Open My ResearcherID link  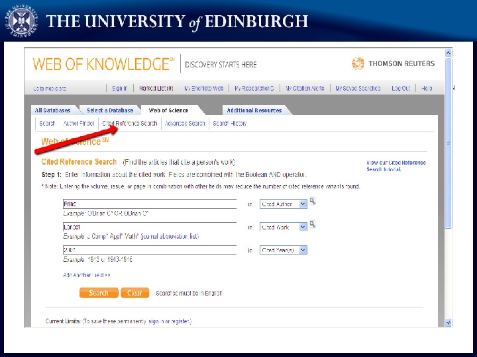[x=254, y=89]
